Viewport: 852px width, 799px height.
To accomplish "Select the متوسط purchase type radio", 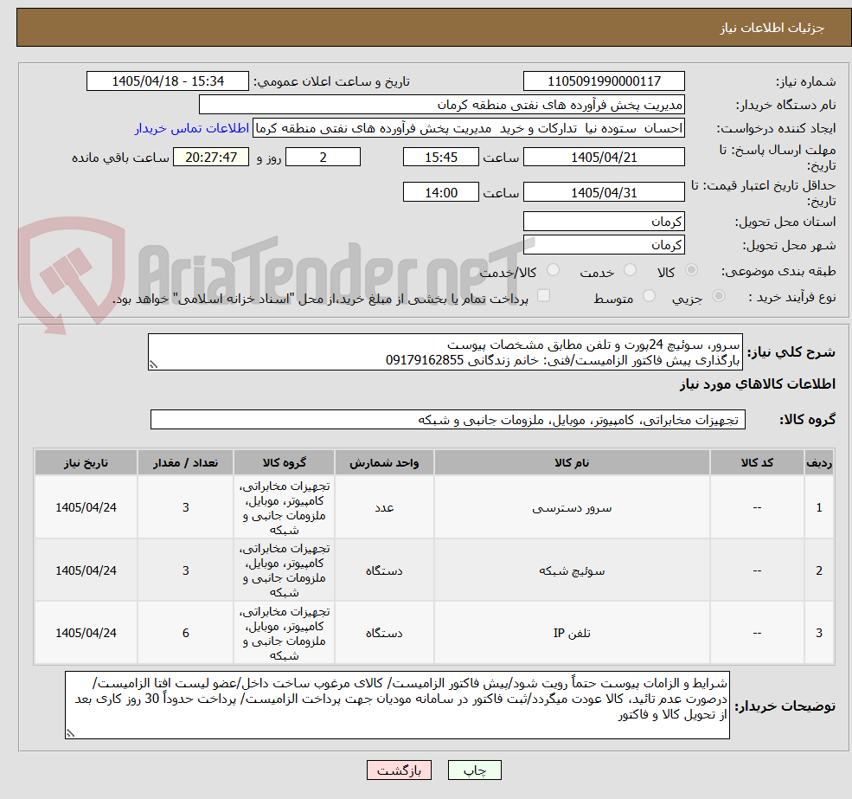I will click(x=649, y=296).
